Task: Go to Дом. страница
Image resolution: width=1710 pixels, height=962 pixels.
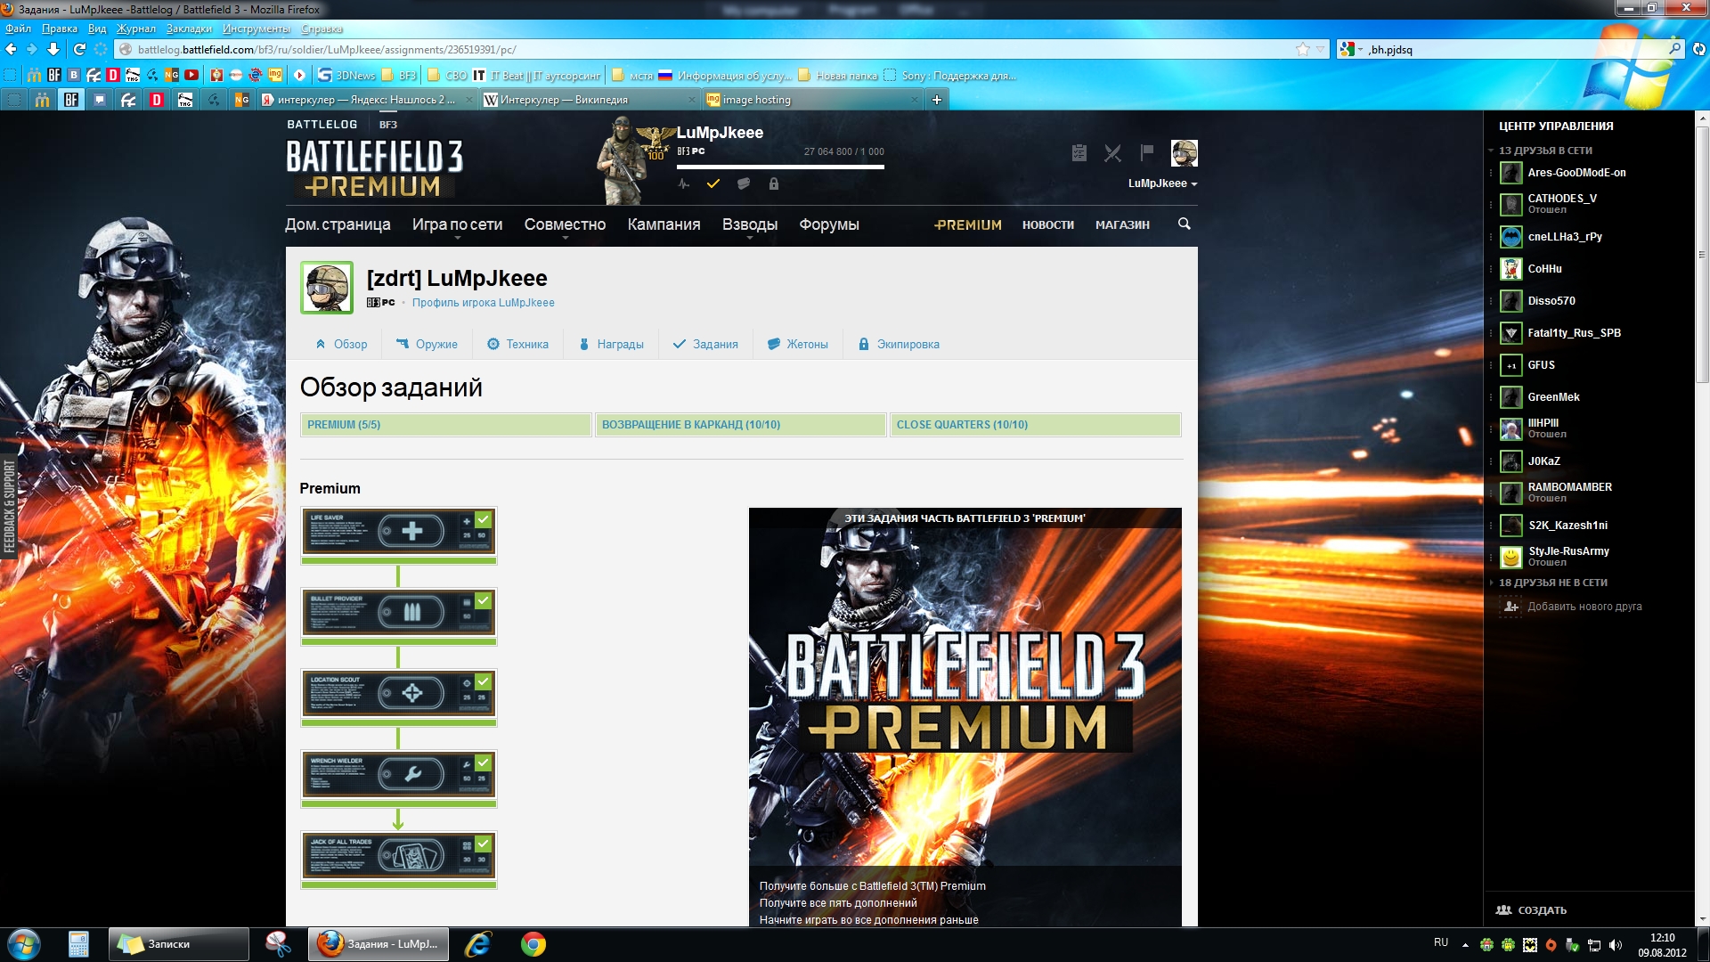Action: click(338, 224)
